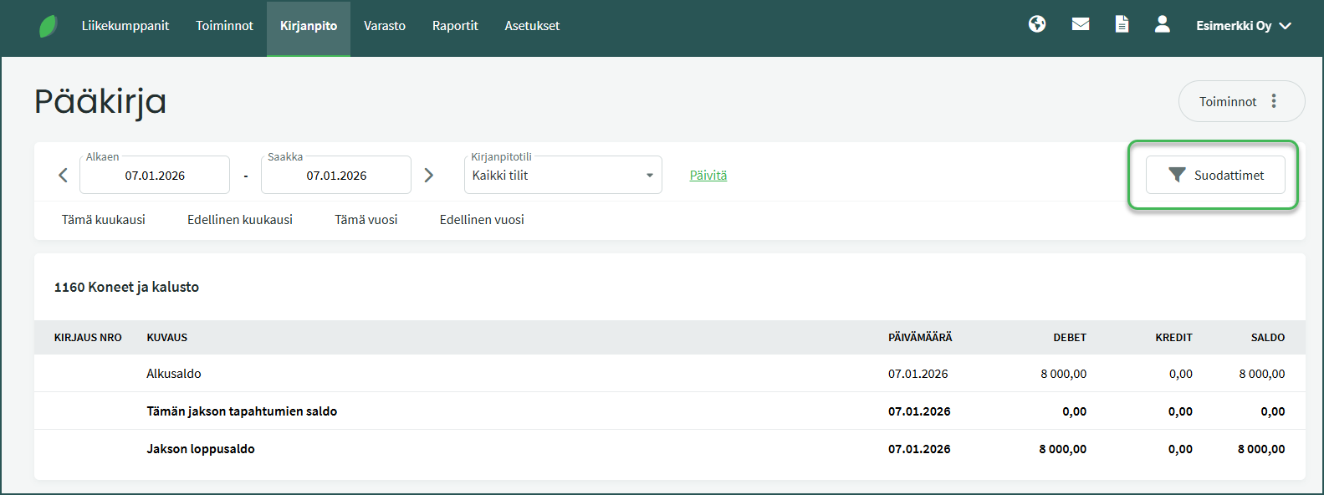Image resolution: width=1324 pixels, height=495 pixels.
Task: Click the Alkaen start date field
Action: coord(155,176)
